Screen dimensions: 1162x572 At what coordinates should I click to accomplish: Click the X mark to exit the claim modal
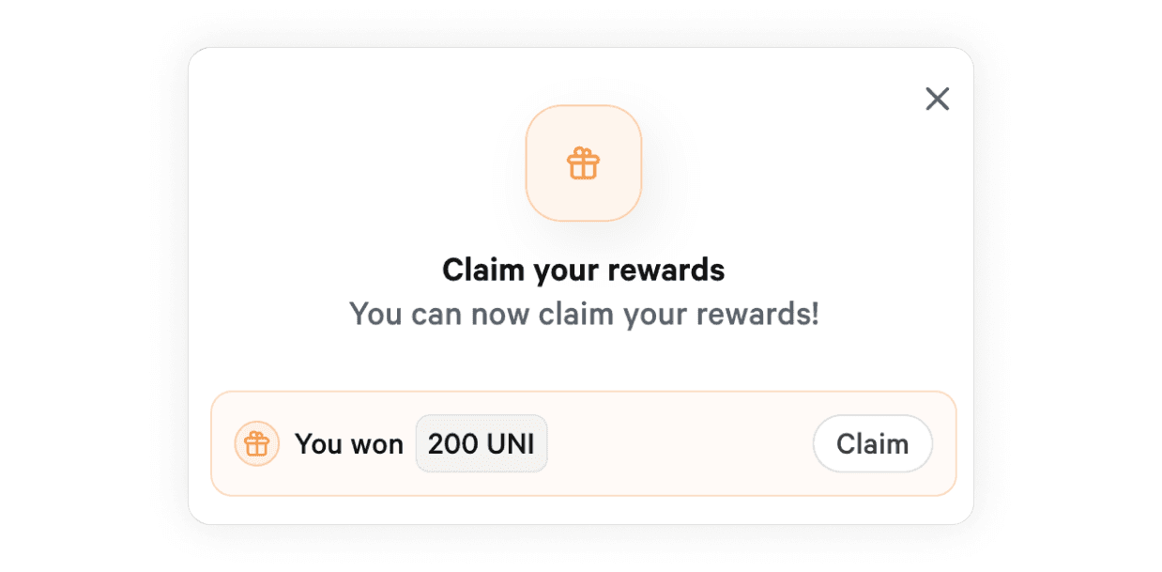pyautogui.click(x=937, y=99)
